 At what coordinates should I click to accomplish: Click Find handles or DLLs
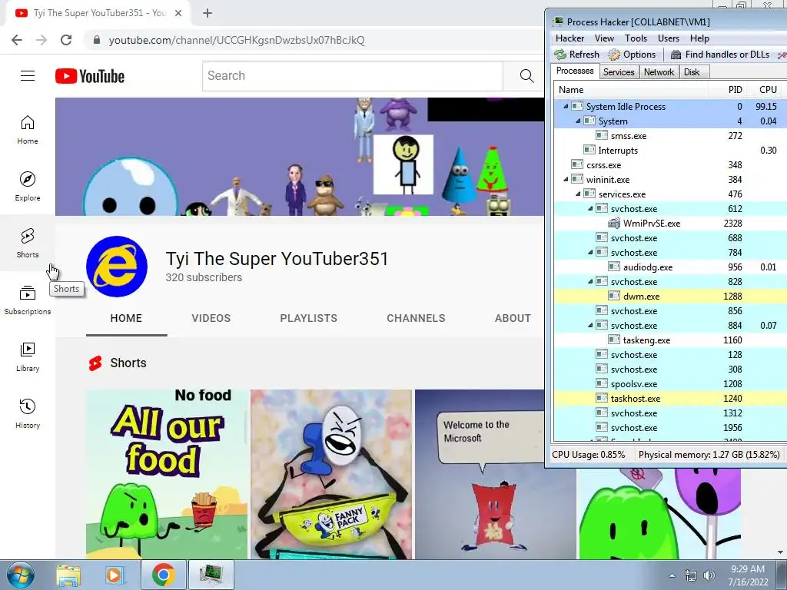click(719, 55)
